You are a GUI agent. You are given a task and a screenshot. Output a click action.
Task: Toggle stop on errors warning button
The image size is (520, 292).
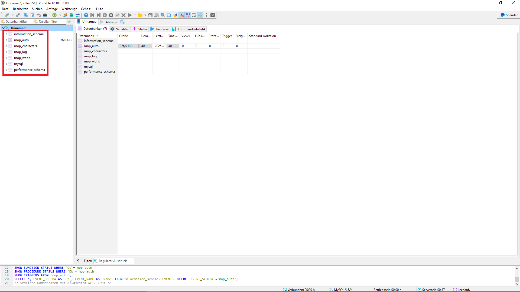(181, 15)
